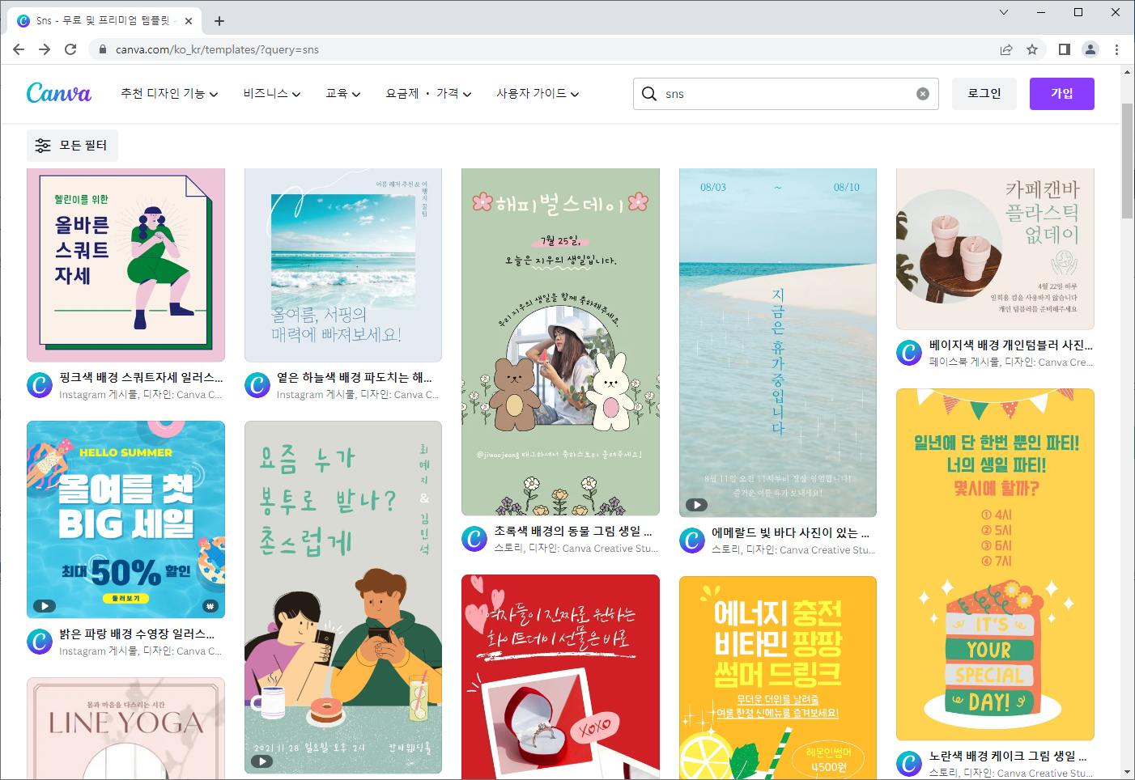View the site lock information icon
This screenshot has width=1135, height=780.
102,49
